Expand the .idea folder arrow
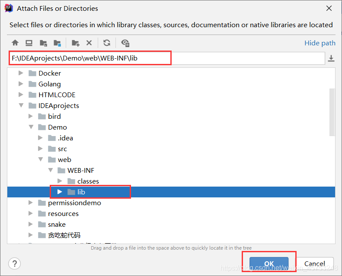This screenshot has height=276, width=342. pos(40,138)
